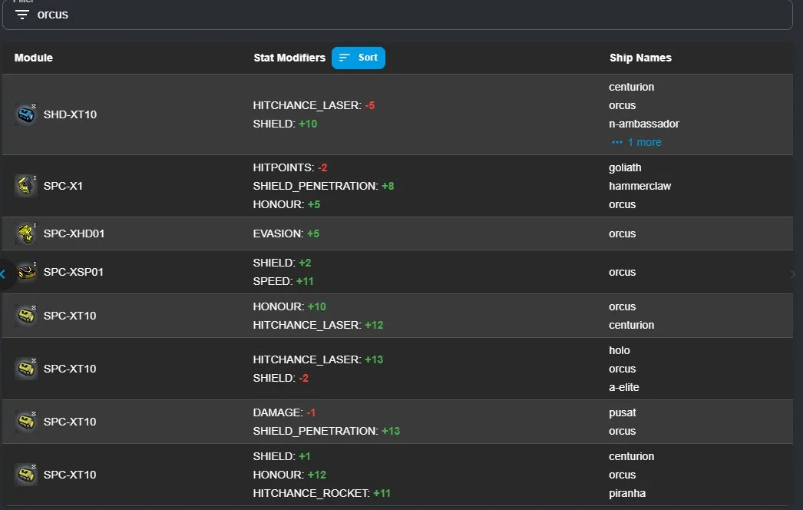Screen dimensions: 803x510
Task: Click the Module column header
Action: pyautogui.click(x=34, y=58)
